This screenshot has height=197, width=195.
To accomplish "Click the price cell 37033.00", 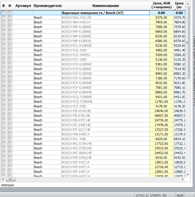I will (161, 148).
